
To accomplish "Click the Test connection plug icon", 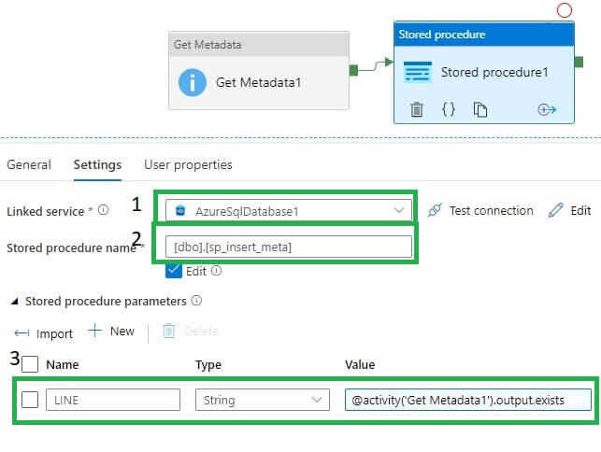I will (434, 210).
